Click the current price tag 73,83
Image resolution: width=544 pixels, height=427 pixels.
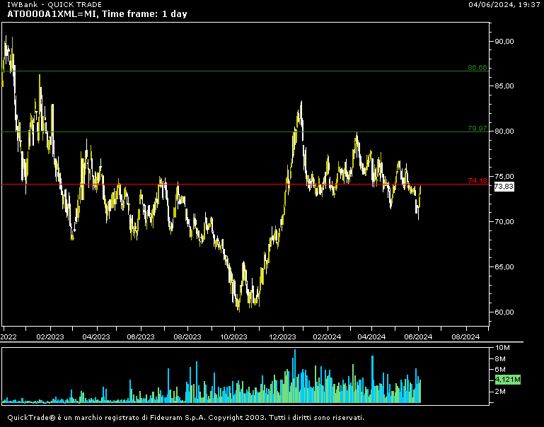(504, 186)
